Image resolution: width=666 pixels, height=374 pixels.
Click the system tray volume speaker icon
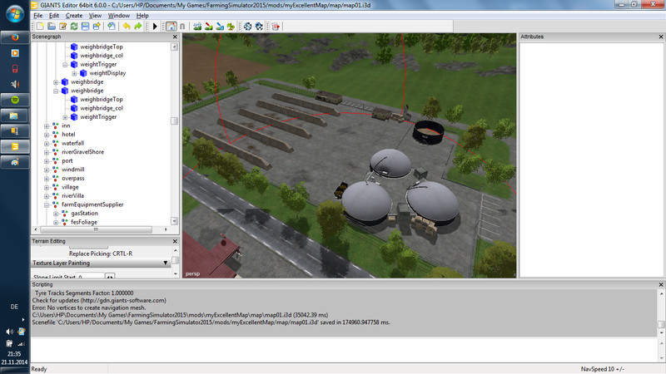click(x=9, y=332)
